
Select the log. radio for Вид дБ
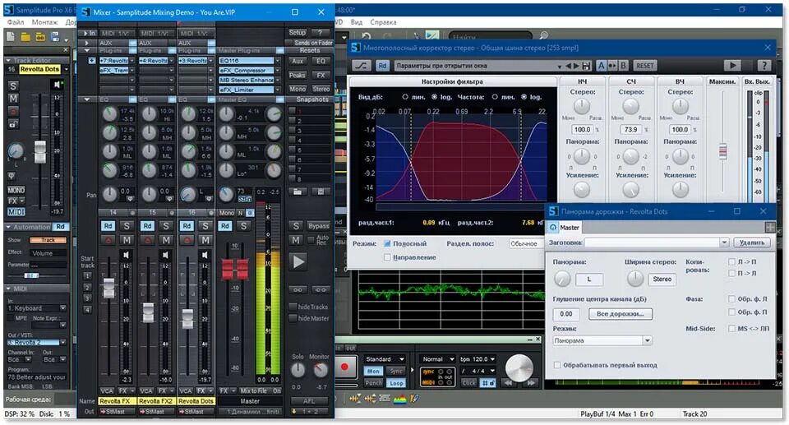(x=434, y=97)
